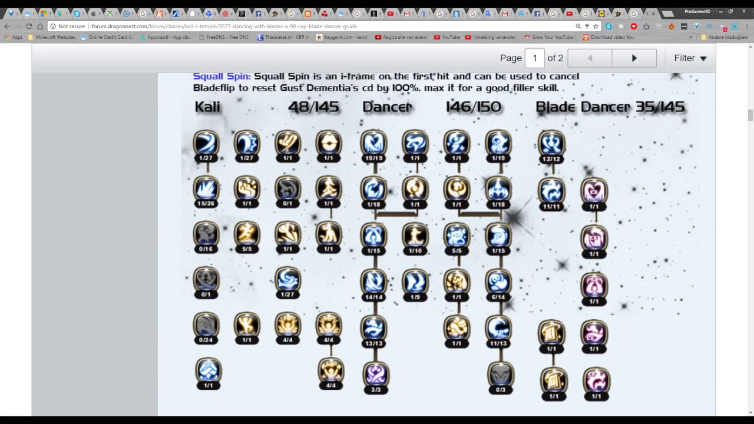Open the Minecraft Websites bookmark folder

52,37
